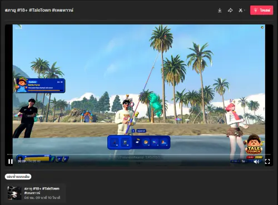Viewport: 278px width, 205px height.
Task: Click the 00:09 elapsed time label
Action: click(x=22, y=161)
